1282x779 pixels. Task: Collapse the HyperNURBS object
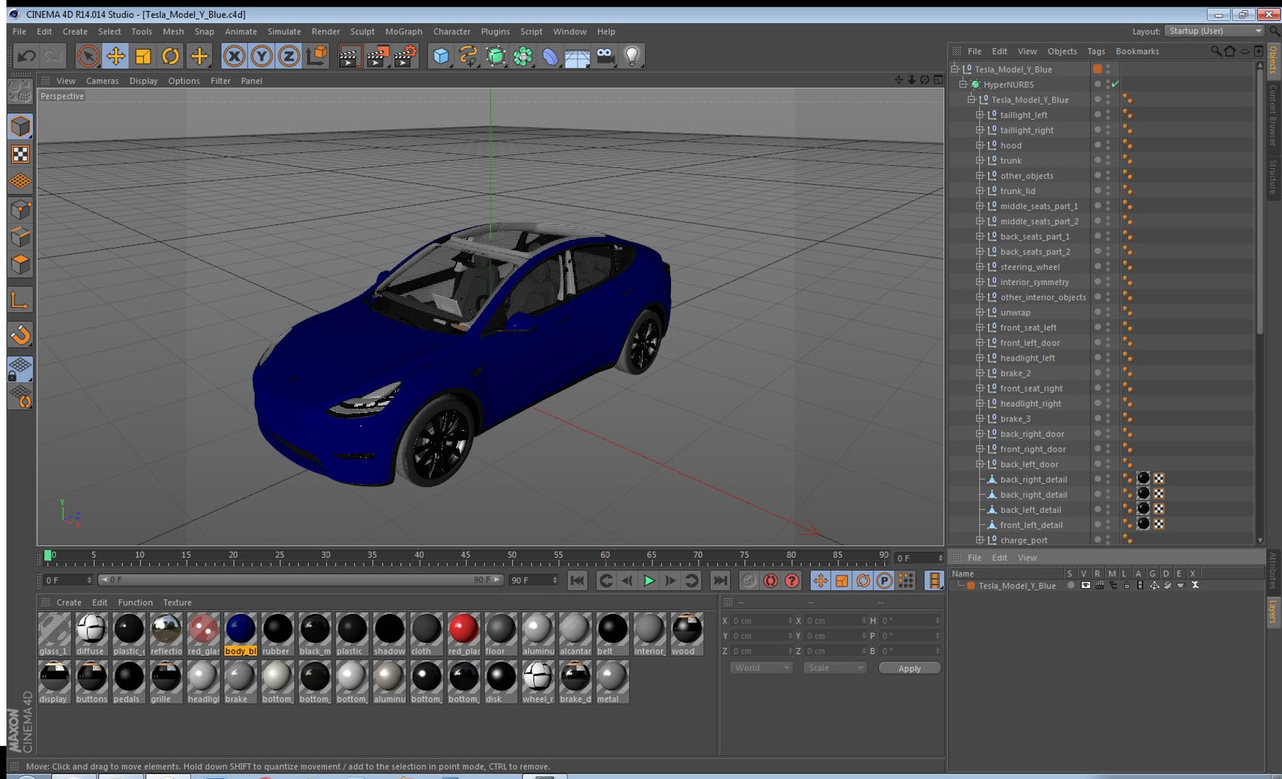click(963, 84)
